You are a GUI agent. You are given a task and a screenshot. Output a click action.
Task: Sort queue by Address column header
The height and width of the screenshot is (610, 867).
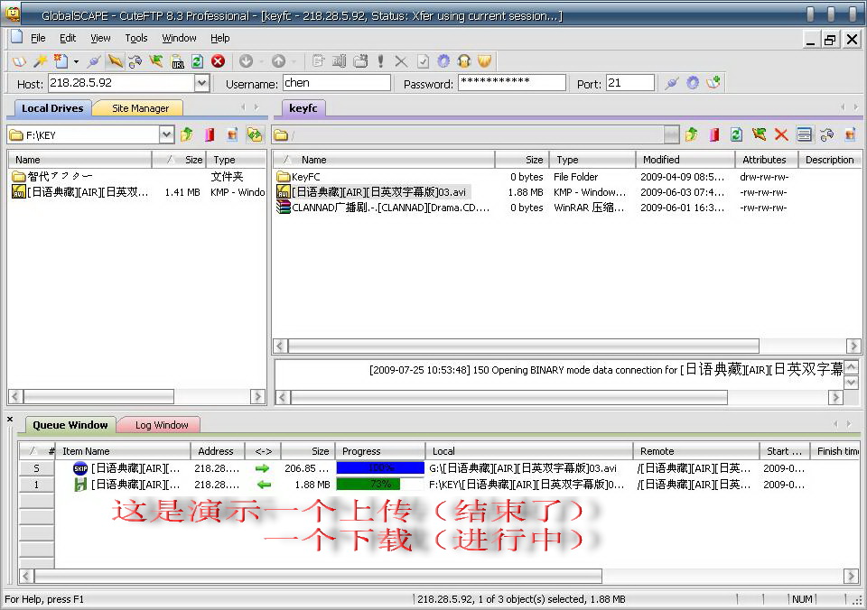[x=218, y=451]
